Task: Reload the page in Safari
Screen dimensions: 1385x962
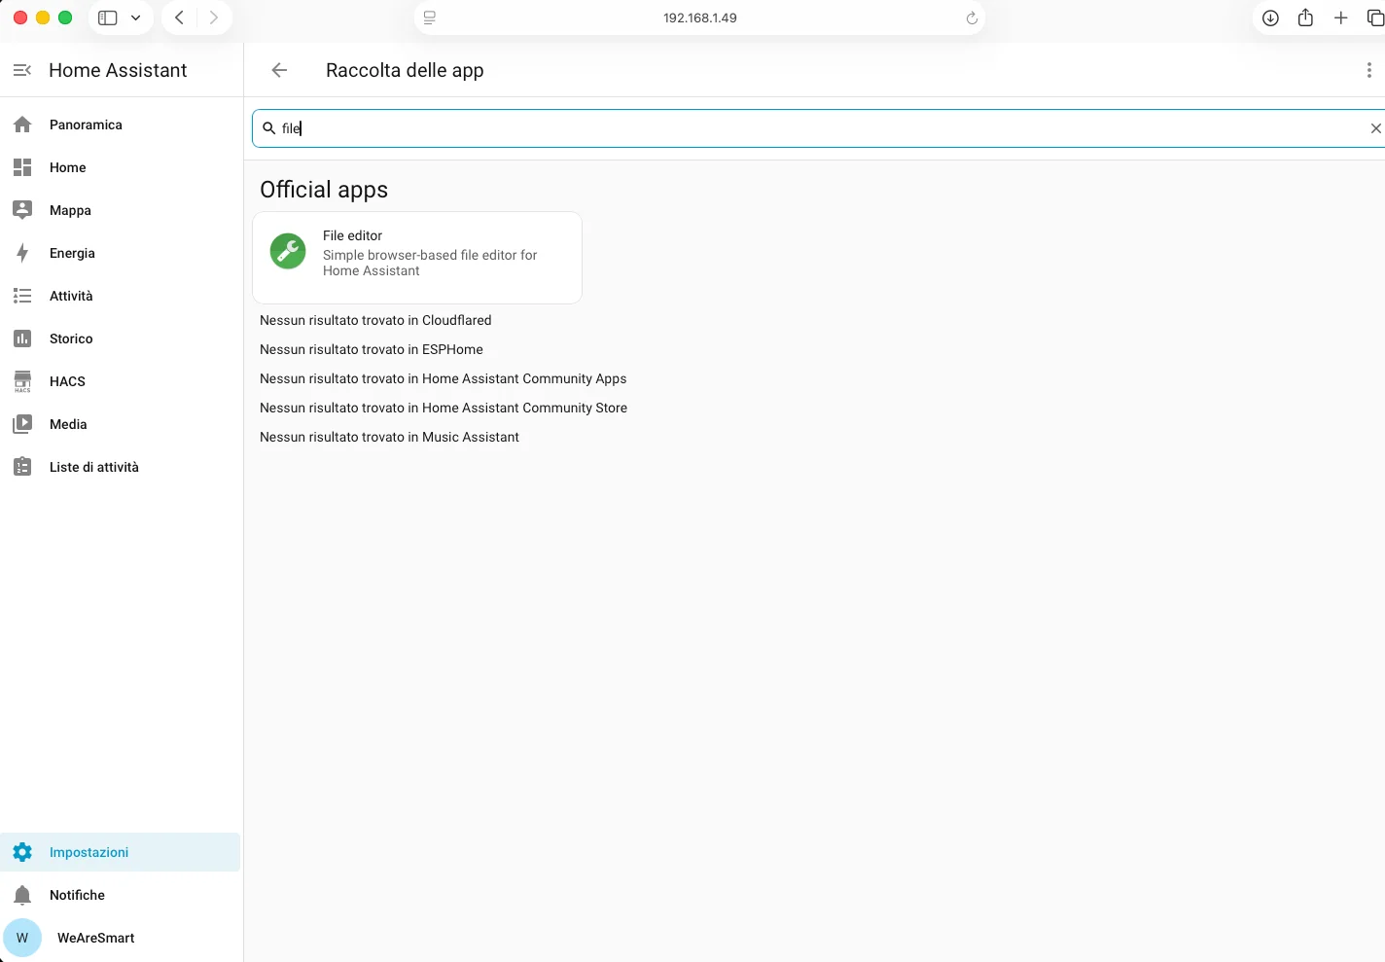Action: [971, 18]
